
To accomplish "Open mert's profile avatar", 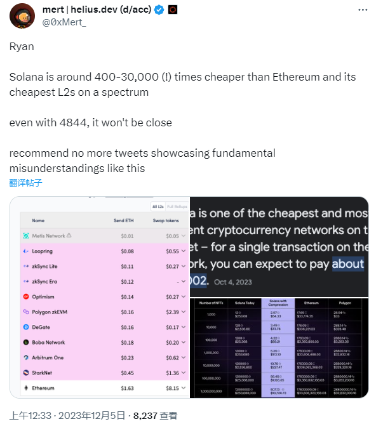I will click(22, 16).
